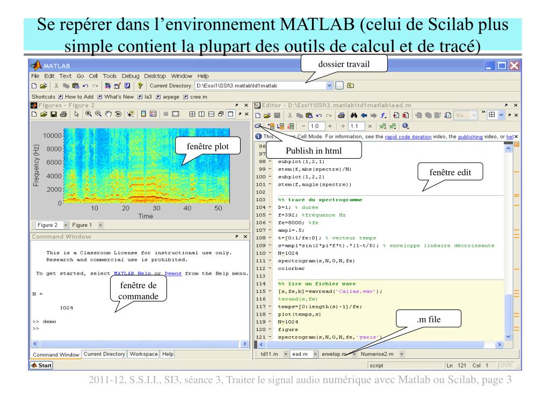Click the Command Window horizontal scrollbar

click(x=140, y=344)
